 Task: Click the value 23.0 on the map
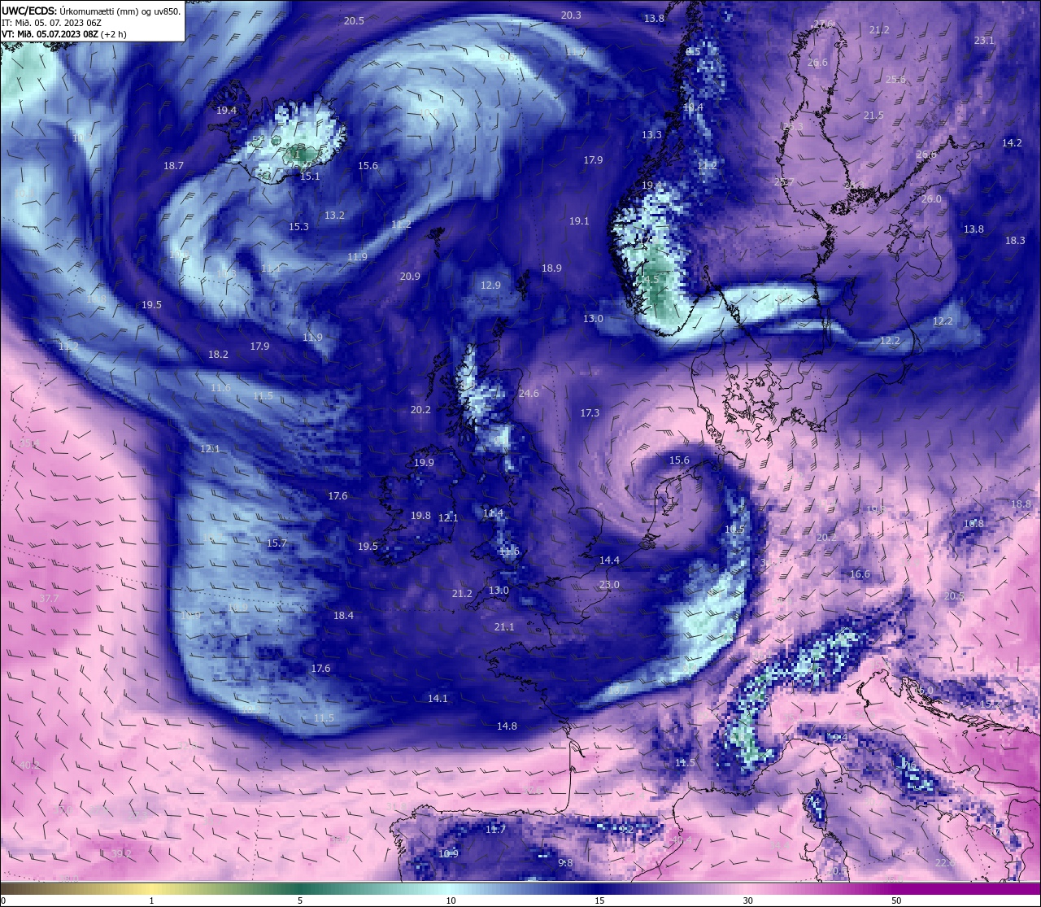pyautogui.click(x=609, y=585)
